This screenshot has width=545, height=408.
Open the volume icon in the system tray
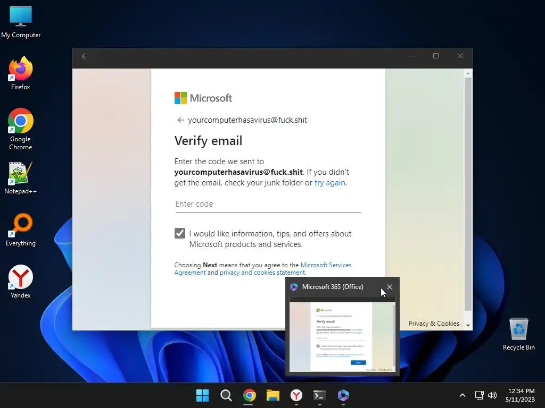click(492, 395)
